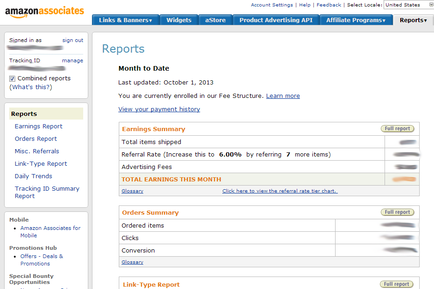Open Full report for Link-Type Report
This screenshot has height=289, width=434.
click(397, 284)
